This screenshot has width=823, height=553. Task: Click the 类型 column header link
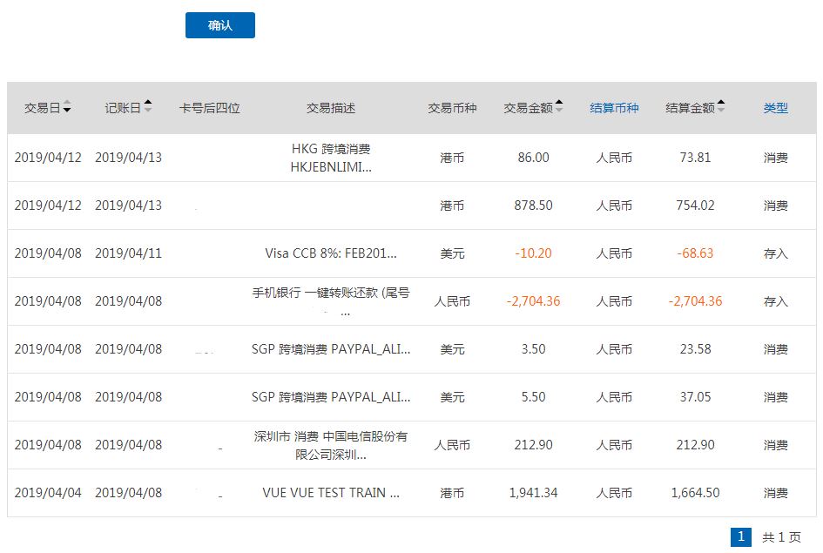[x=775, y=108]
